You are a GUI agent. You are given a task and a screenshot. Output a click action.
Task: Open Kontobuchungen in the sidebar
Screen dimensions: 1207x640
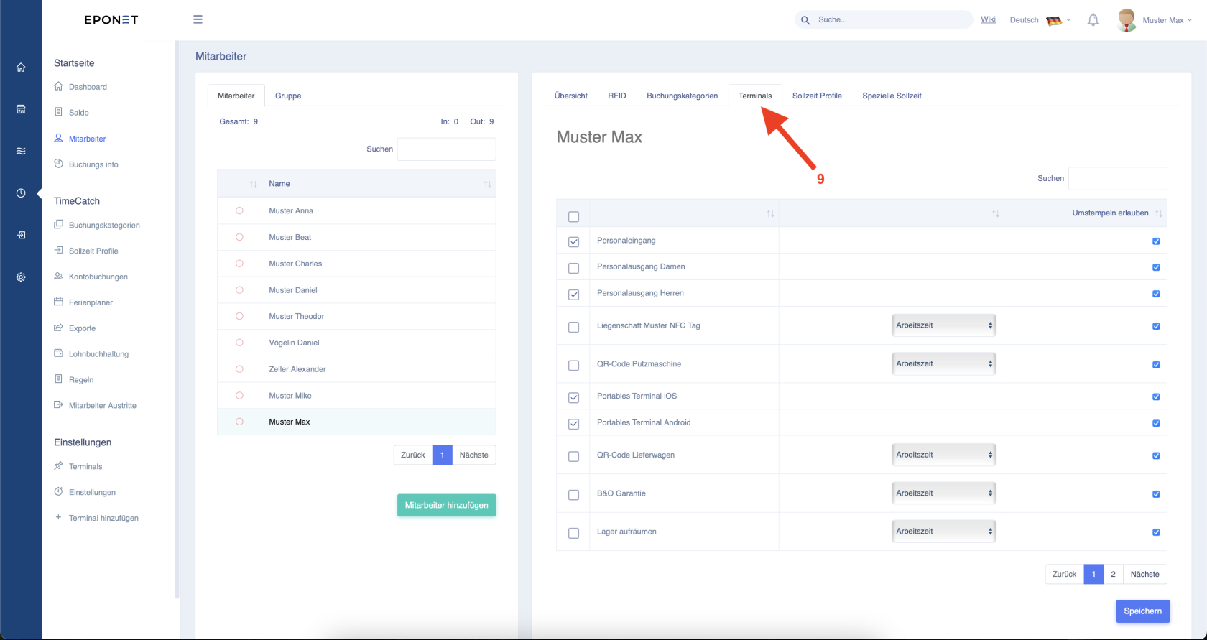pyautogui.click(x=98, y=277)
